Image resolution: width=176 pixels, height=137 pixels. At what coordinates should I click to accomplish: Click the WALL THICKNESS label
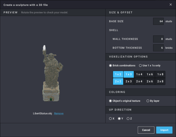coord(125,39)
